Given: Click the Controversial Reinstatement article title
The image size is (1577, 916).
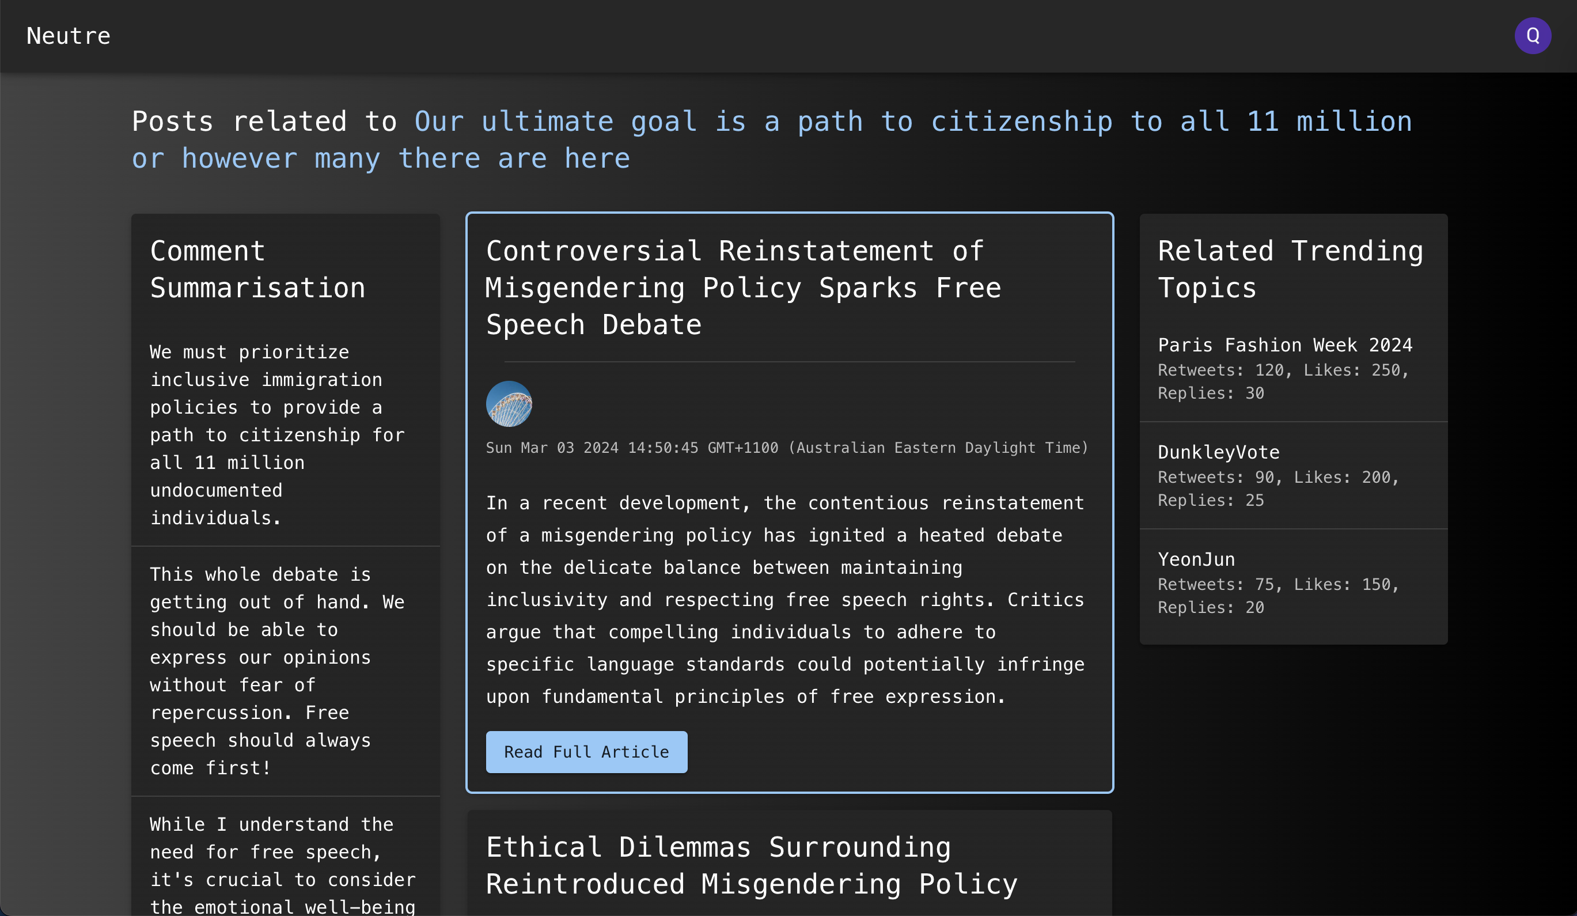Looking at the screenshot, I should (x=744, y=287).
